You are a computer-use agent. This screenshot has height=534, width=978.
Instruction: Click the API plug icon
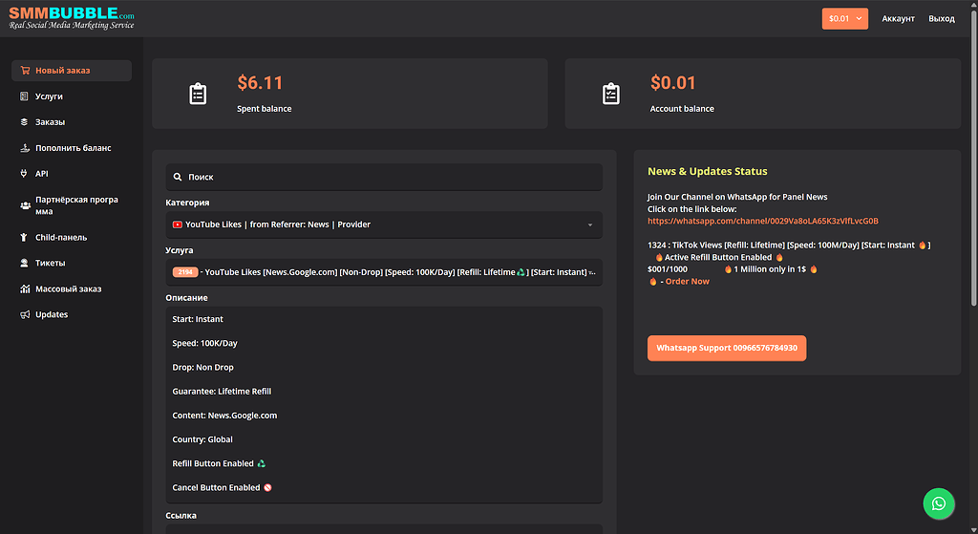coord(24,174)
